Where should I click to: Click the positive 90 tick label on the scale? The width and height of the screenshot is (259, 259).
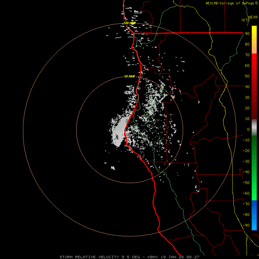[x=247, y=34]
